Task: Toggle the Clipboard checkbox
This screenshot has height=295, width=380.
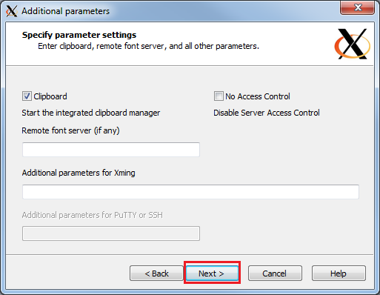Action: tap(27, 96)
